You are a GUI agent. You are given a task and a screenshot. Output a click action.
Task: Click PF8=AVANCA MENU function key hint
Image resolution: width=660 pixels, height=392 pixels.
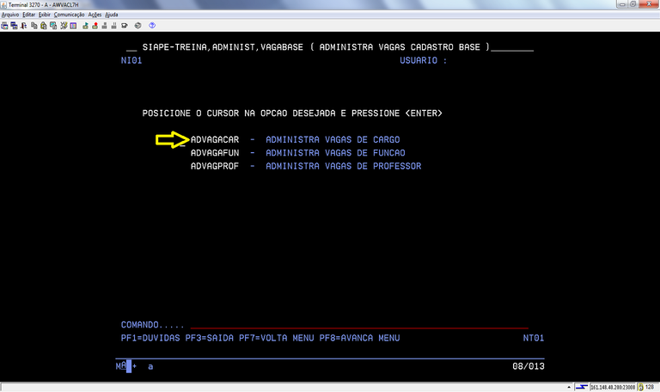(359, 338)
